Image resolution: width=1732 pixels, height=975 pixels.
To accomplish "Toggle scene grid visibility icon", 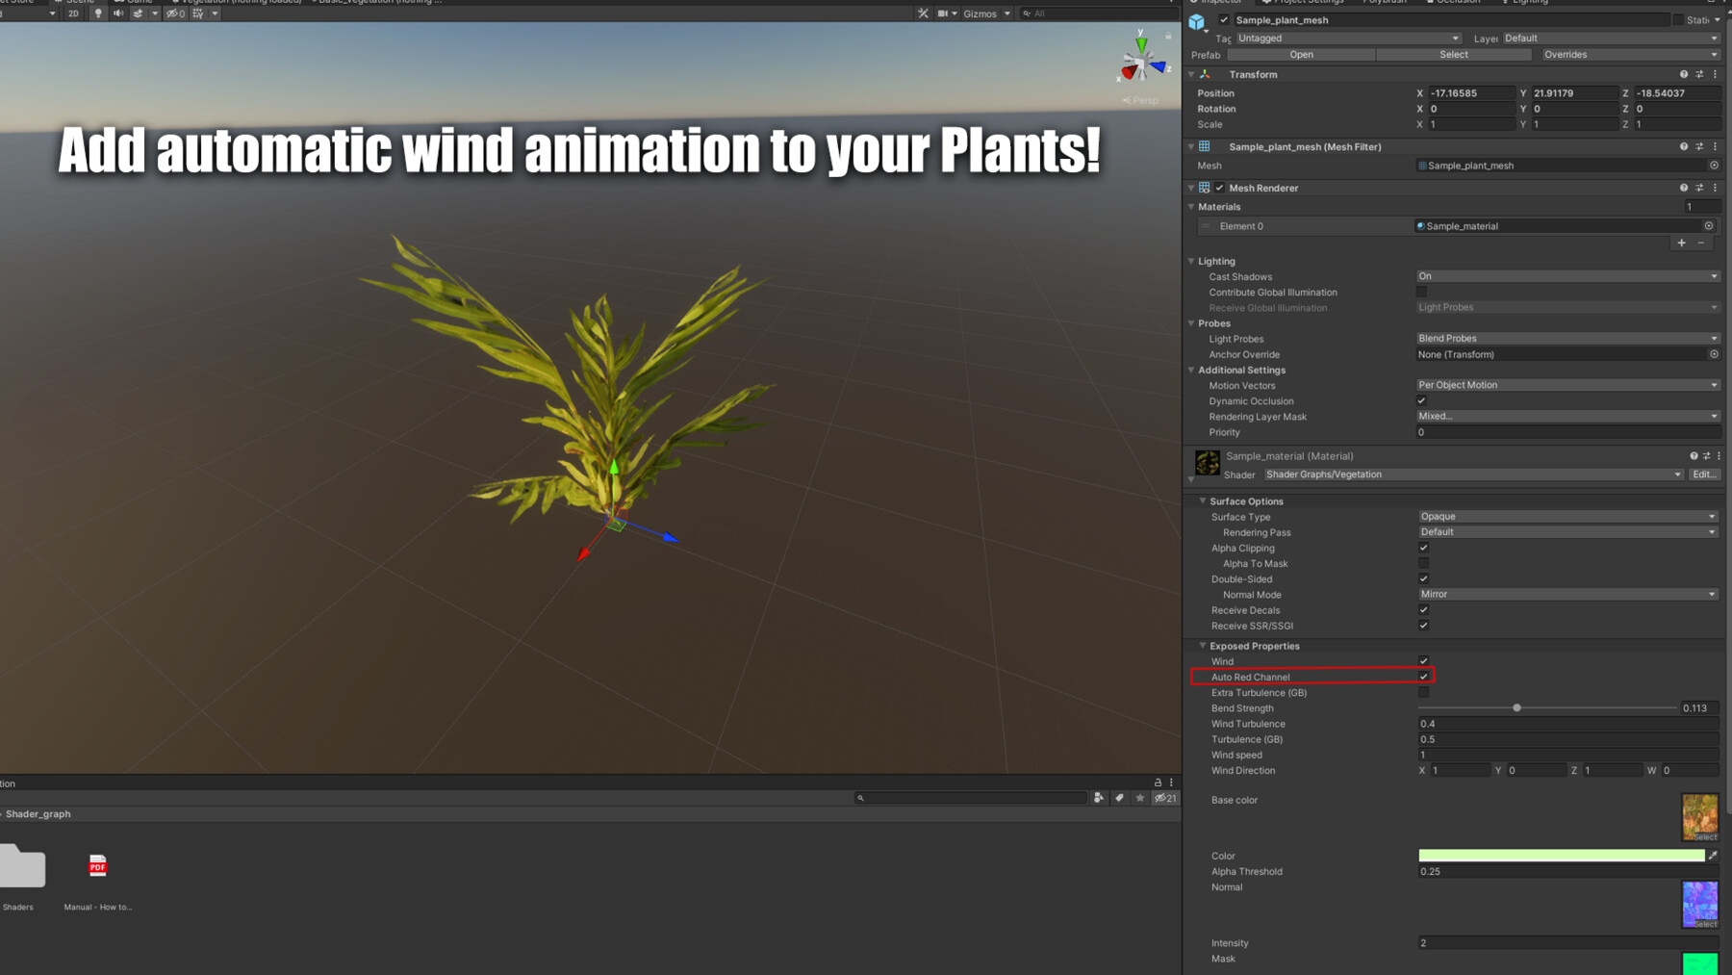I will click(x=198, y=13).
